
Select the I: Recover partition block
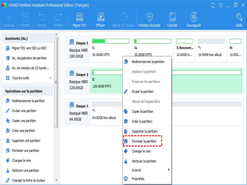(184, 49)
